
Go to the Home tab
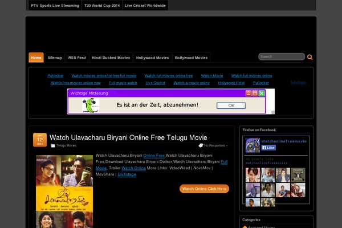(36, 58)
